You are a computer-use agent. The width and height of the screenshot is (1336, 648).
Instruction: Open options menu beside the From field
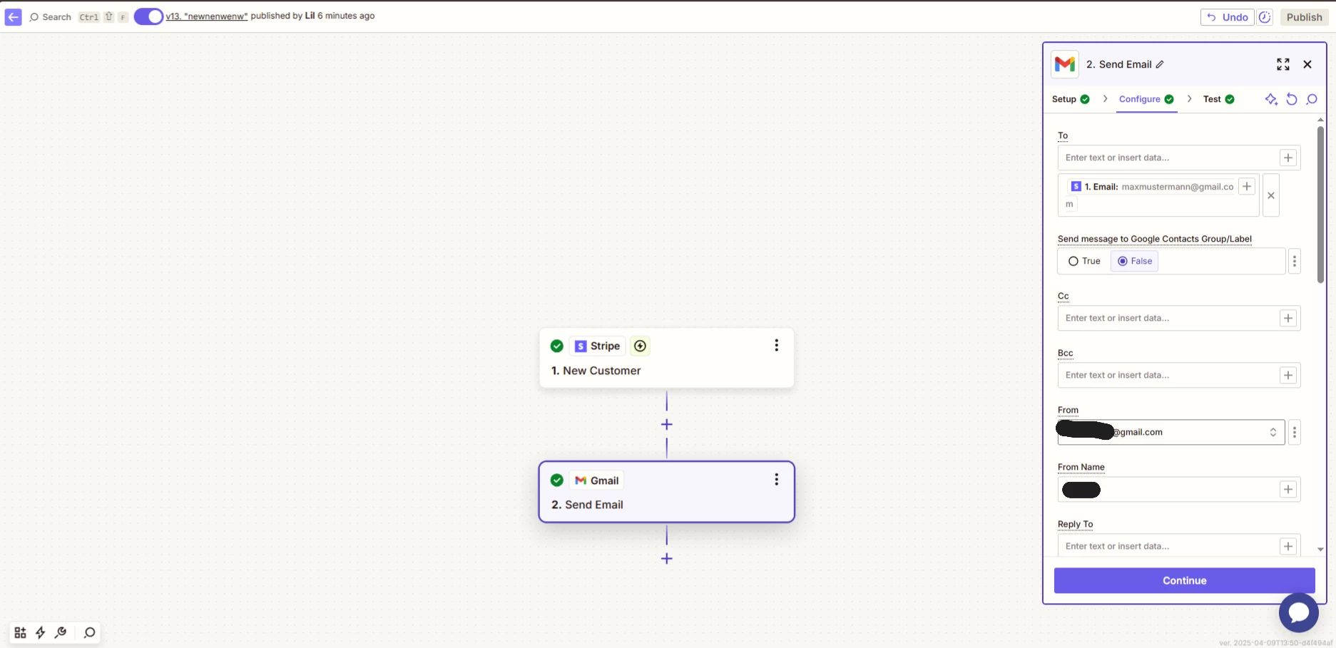click(1295, 432)
